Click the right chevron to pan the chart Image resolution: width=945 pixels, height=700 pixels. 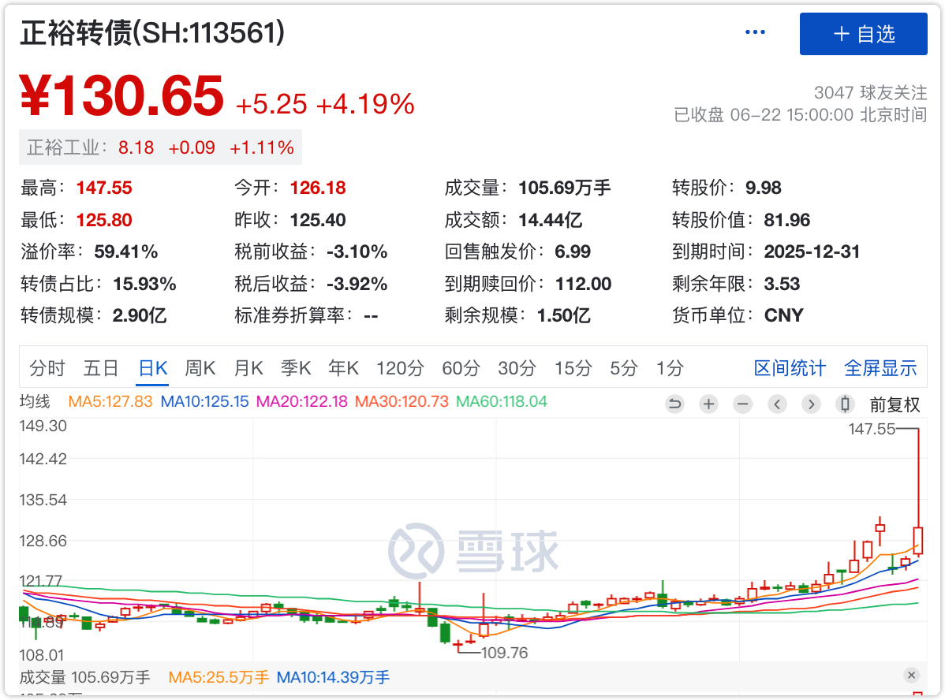click(811, 404)
